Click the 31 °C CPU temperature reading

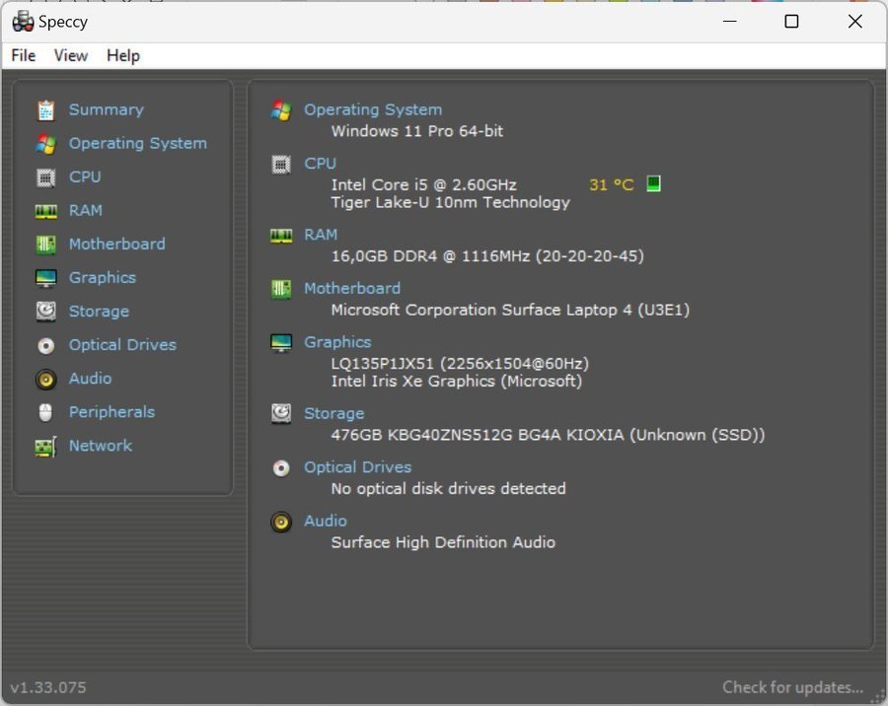click(x=611, y=184)
